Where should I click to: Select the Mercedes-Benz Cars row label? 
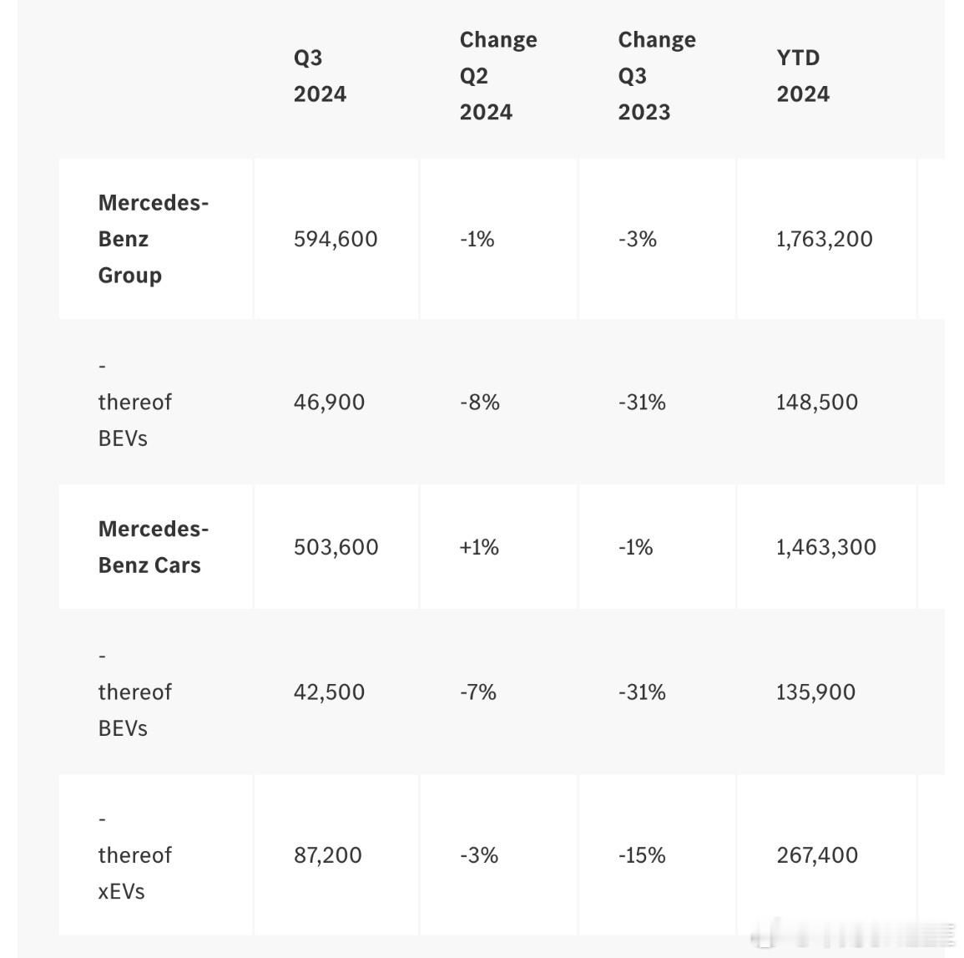click(x=153, y=547)
